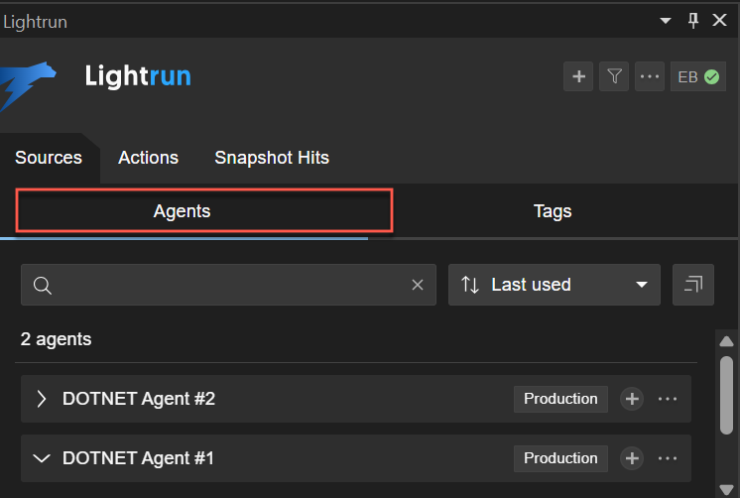Select the Tags view
This screenshot has height=498, width=740.
pyautogui.click(x=553, y=211)
